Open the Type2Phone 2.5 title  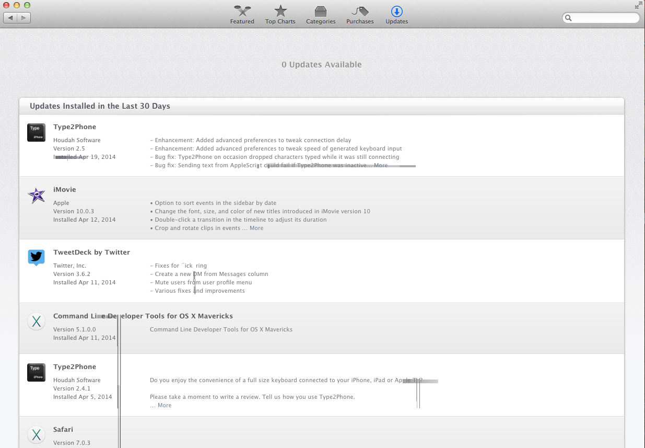tap(75, 127)
